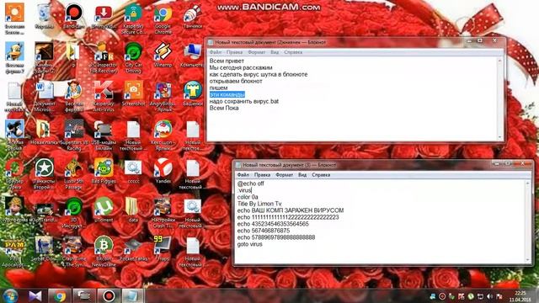Open the Bandicam desktop shortcut
Screen dimensions: 539x303
[x=73, y=17]
